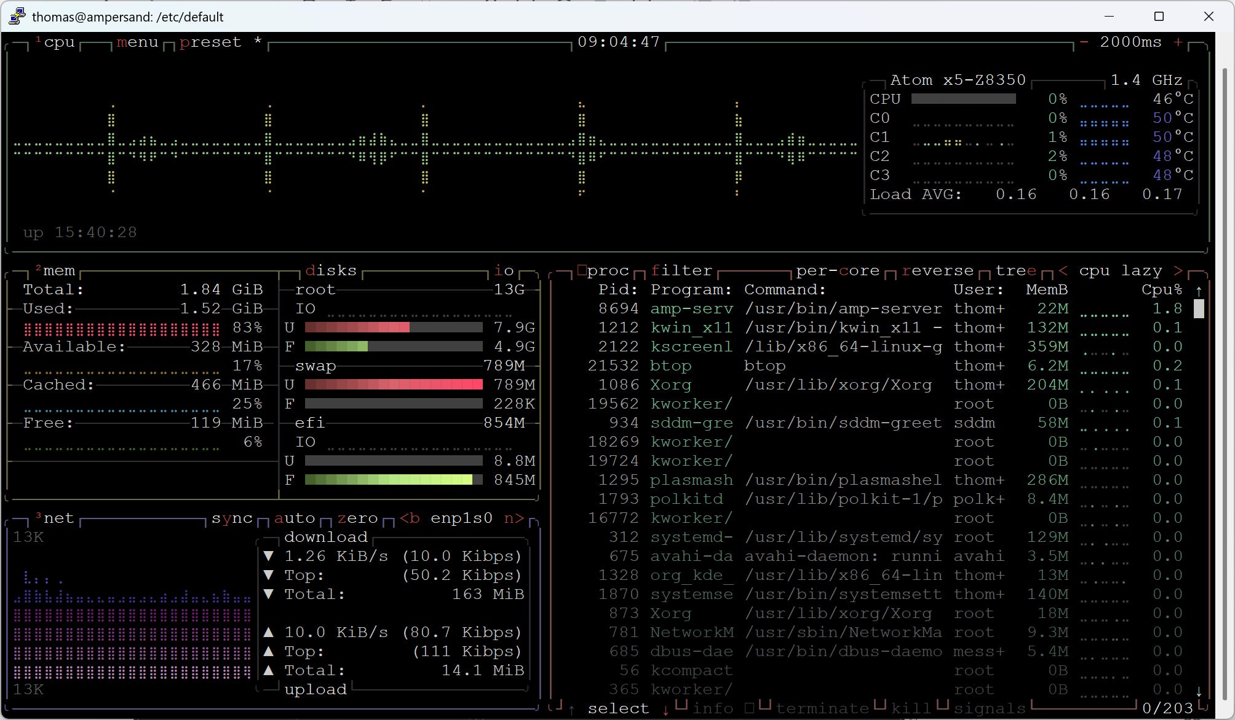
Task: Increase update interval with plus sign
Action: point(1178,42)
